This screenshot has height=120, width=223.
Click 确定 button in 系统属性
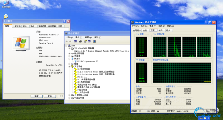coord(37,96)
